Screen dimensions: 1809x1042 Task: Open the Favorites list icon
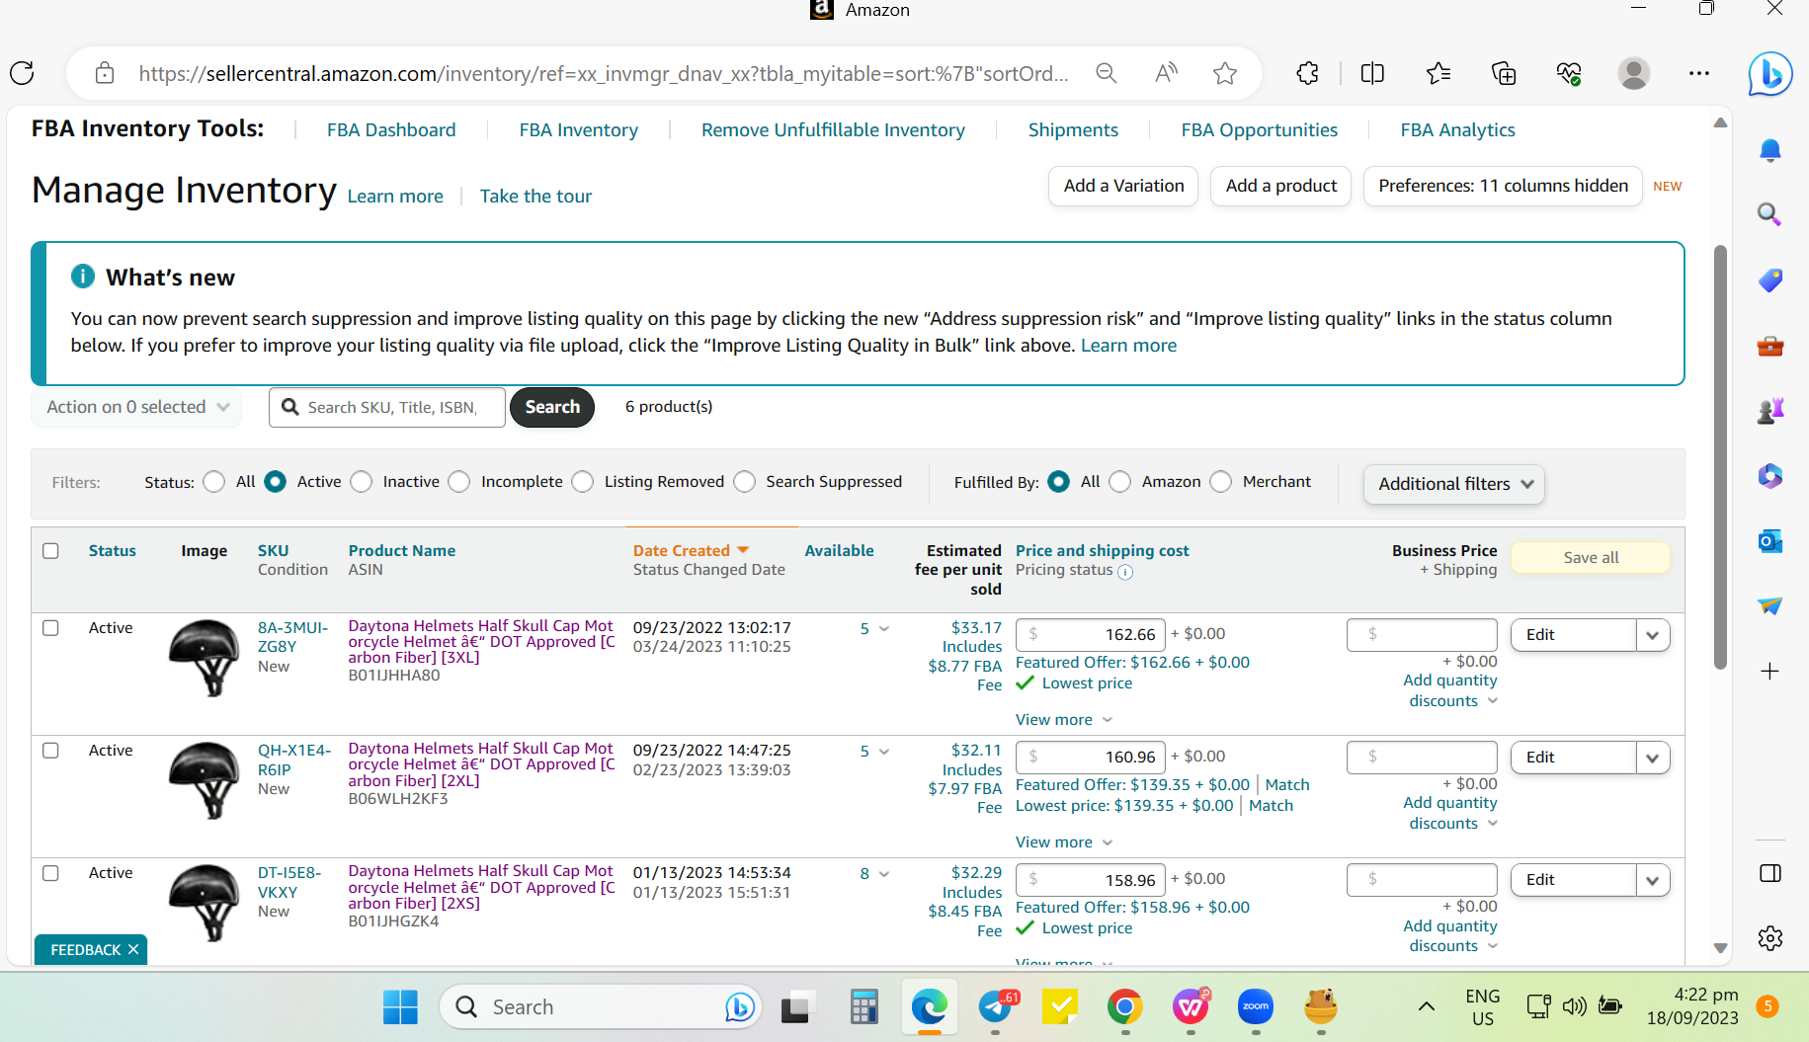(1439, 73)
